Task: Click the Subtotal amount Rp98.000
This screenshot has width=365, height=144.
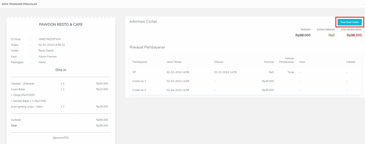Action: [102, 120]
